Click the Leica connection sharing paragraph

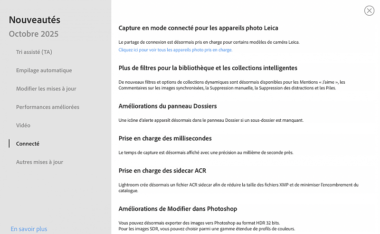(209, 42)
